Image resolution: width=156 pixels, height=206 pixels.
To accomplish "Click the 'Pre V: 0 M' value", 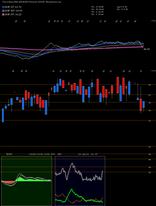I will (122, 9).
